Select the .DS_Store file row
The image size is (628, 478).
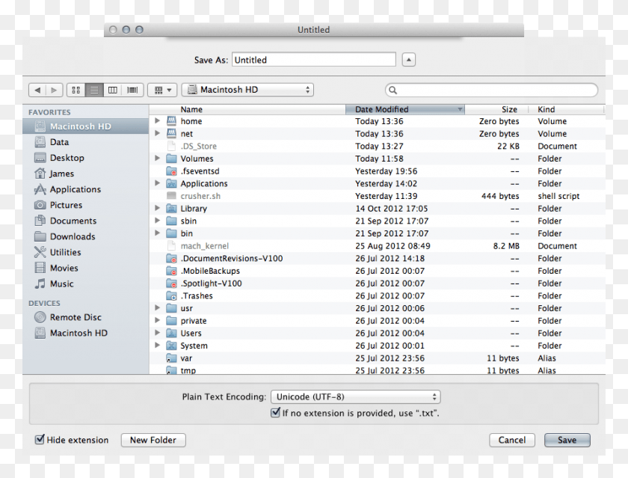(x=377, y=147)
